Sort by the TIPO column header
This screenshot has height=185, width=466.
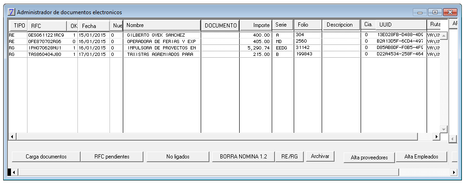18,26
